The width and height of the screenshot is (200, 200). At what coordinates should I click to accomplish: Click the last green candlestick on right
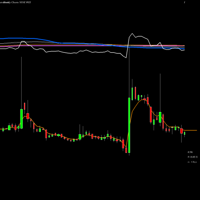click(x=185, y=133)
